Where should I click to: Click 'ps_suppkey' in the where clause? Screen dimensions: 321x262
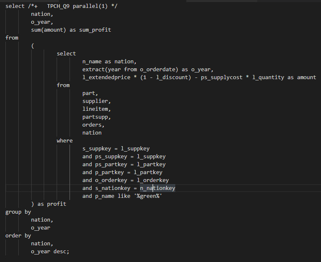pyautogui.click(x=111, y=157)
